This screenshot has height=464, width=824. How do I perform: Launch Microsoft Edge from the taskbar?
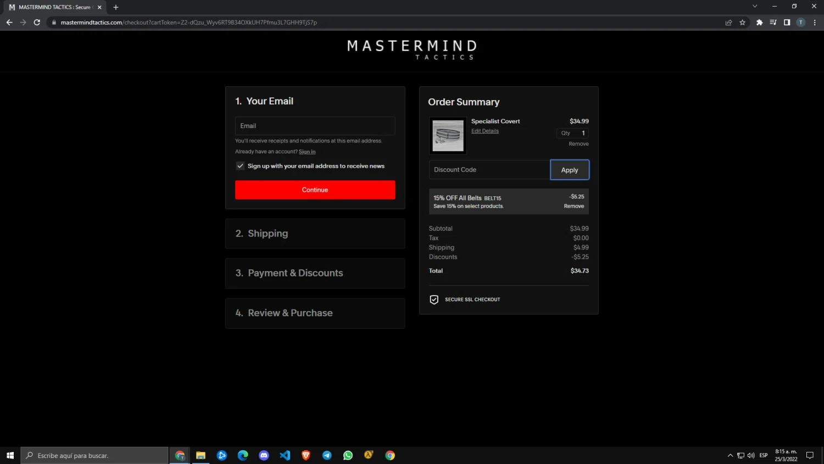(x=243, y=455)
